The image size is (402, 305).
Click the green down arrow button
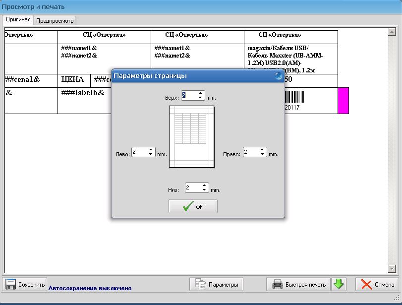click(x=339, y=284)
